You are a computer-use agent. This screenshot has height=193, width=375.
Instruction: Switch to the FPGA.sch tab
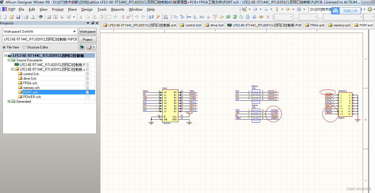pyautogui.click(x=314, y=25)
